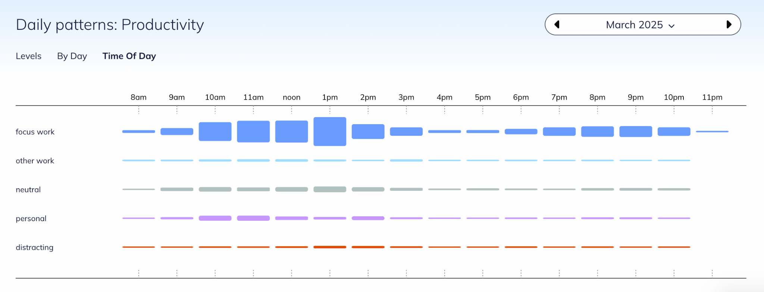Click the 2pm distracting bar
This screenshot has height=292, width=764.
[368, 247]
